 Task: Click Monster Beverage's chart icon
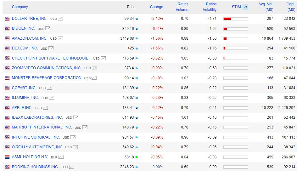coord(94,78)
